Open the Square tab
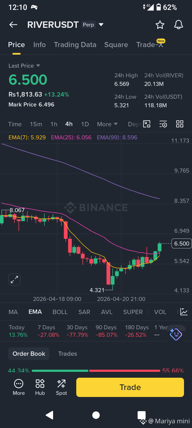This screenshot has width=192, height=428. coord(116,45)
